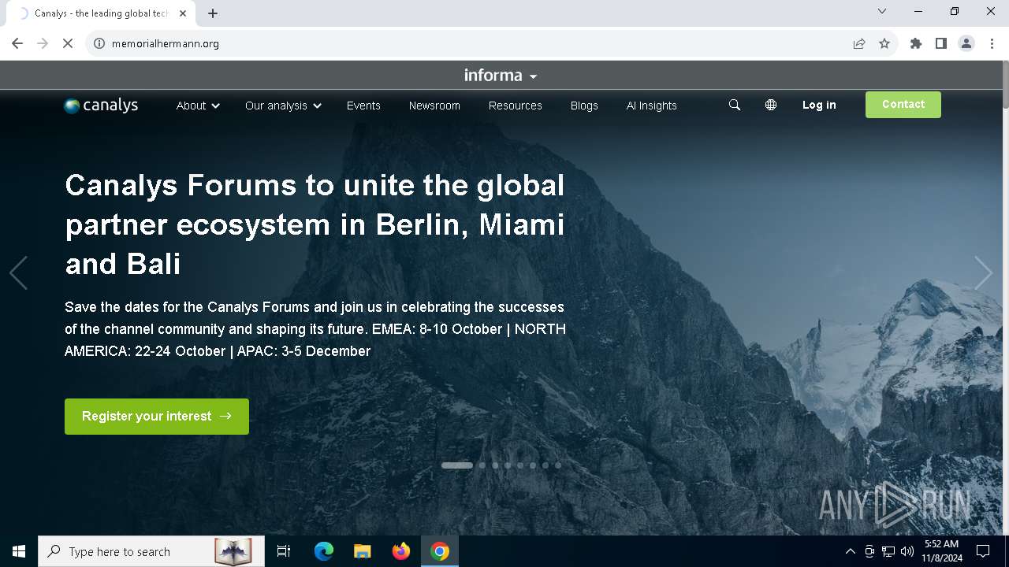Viewport: 1009px width, 567px height.
Task: Click Log in link
Action: pyautogui.click(x=819, y=105)
